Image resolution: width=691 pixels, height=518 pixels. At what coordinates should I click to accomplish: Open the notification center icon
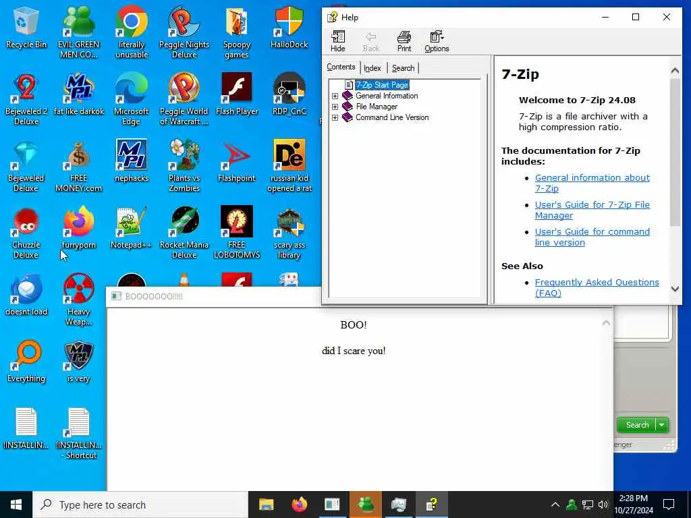coord(669,505)
